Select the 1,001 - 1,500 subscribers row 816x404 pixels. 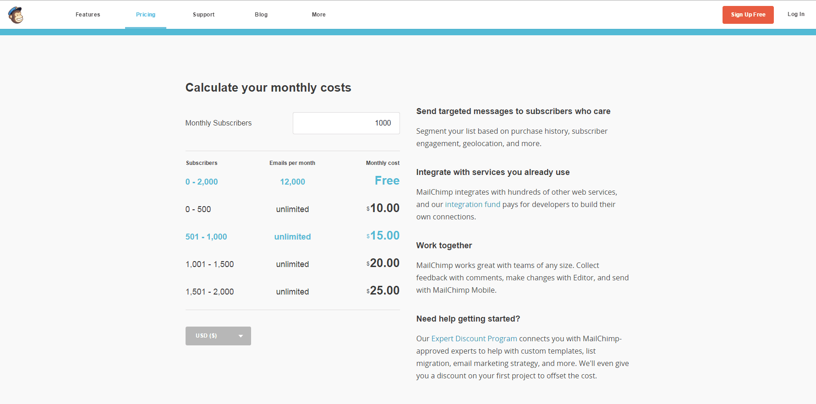[x=209, y=264]
